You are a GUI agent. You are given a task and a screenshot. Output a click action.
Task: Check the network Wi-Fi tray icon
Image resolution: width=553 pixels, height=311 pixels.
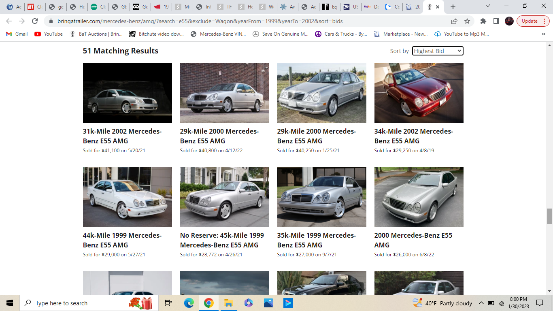click(501, 303)
